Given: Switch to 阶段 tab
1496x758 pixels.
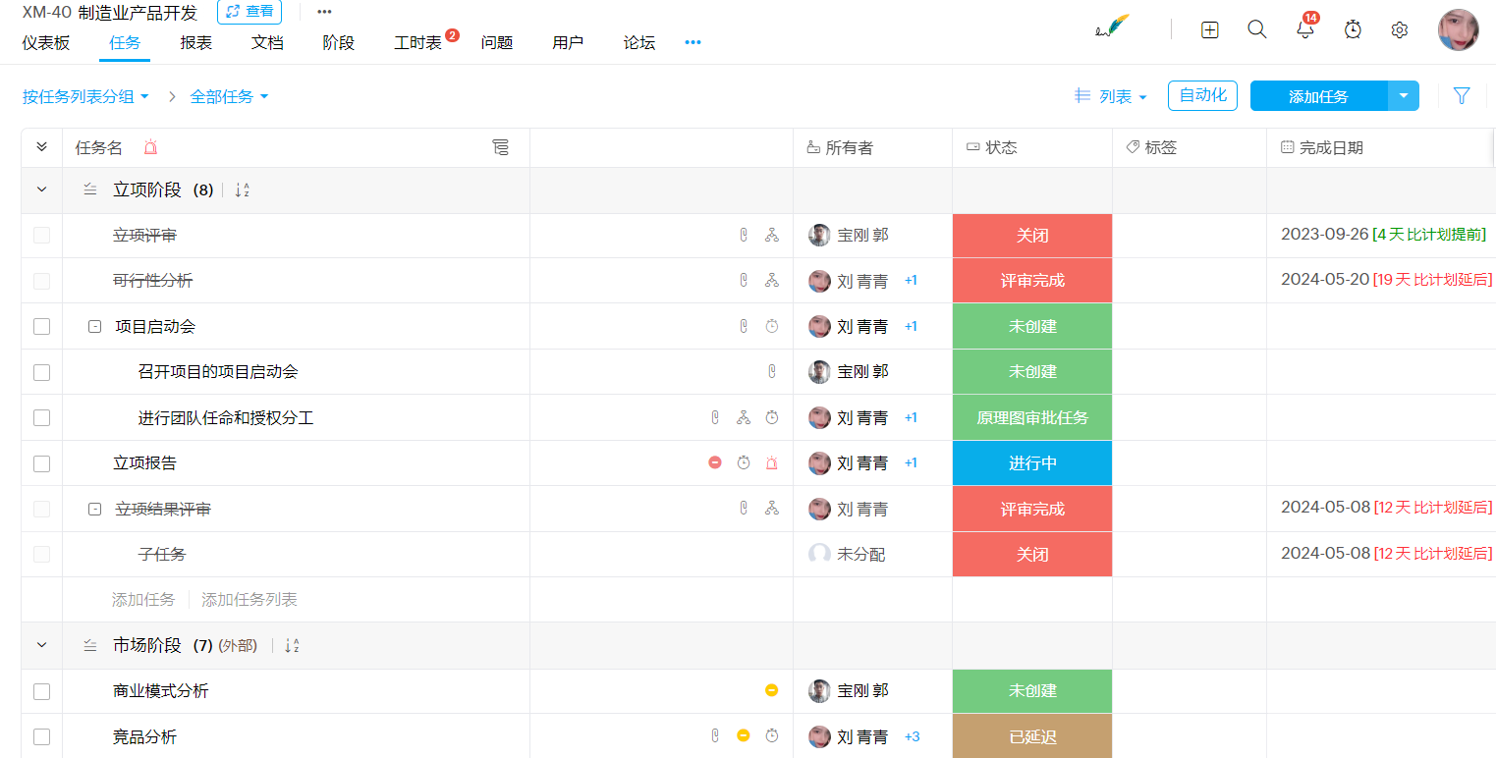Looking at the screenshot, I should click(x=339, y=43).
